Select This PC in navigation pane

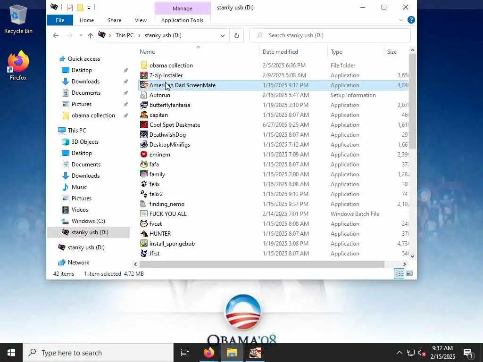coord(77,131)
